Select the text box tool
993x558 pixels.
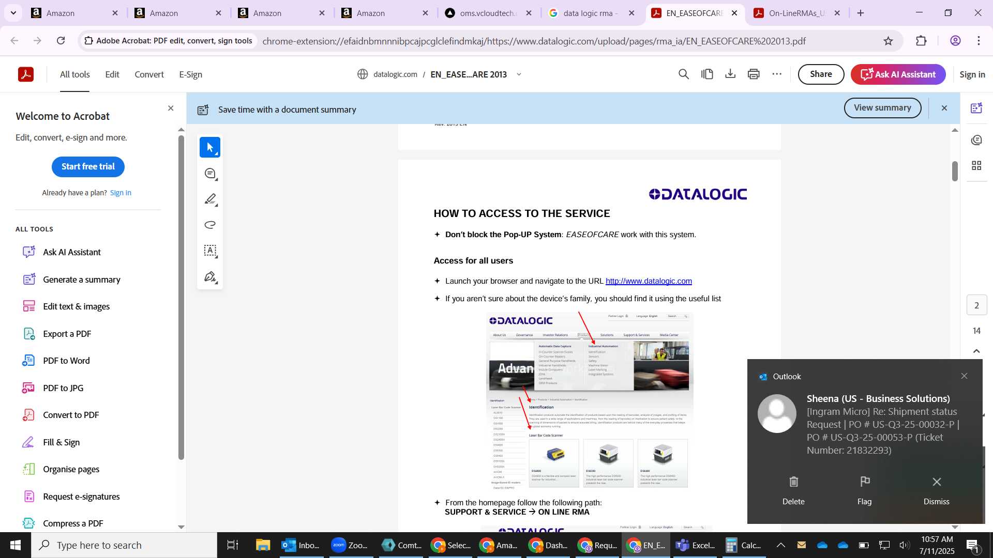point(210,251)
